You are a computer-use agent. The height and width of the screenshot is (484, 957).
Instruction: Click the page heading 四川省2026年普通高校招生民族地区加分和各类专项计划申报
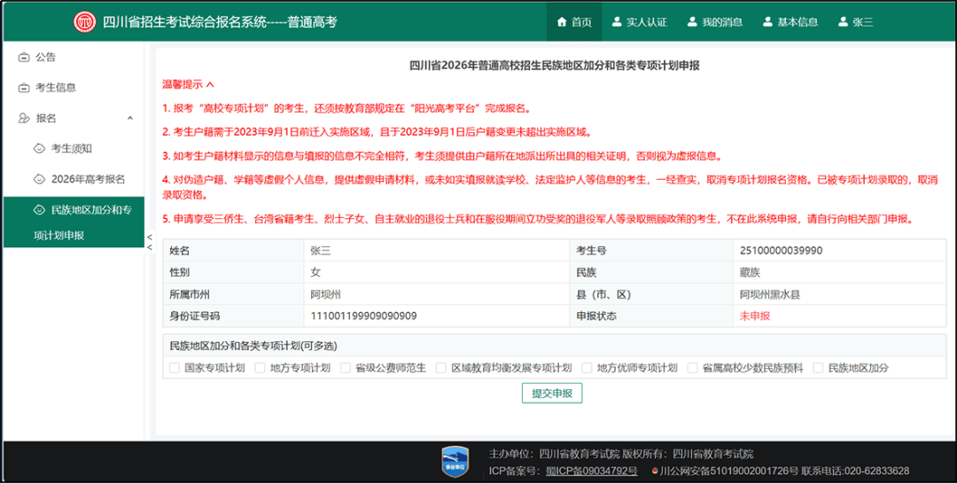[554, 66]
